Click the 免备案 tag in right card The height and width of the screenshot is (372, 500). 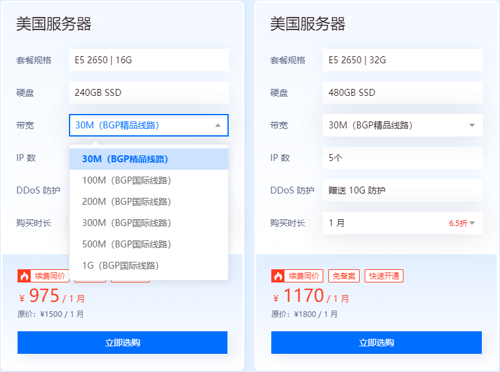(x=344, y=276)
